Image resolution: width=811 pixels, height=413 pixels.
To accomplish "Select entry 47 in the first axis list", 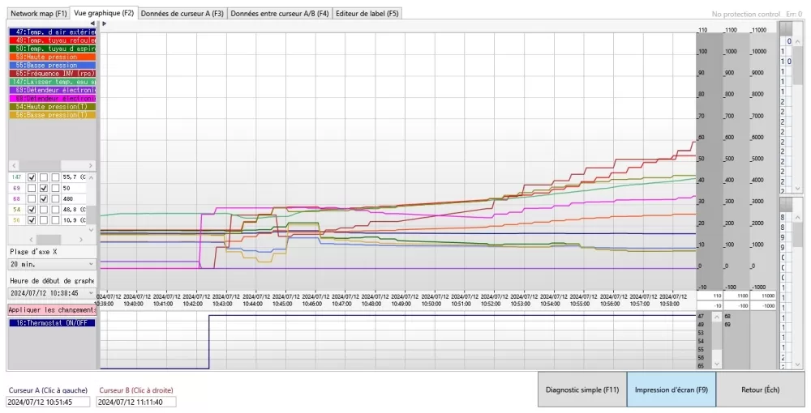I will point(701,316).
